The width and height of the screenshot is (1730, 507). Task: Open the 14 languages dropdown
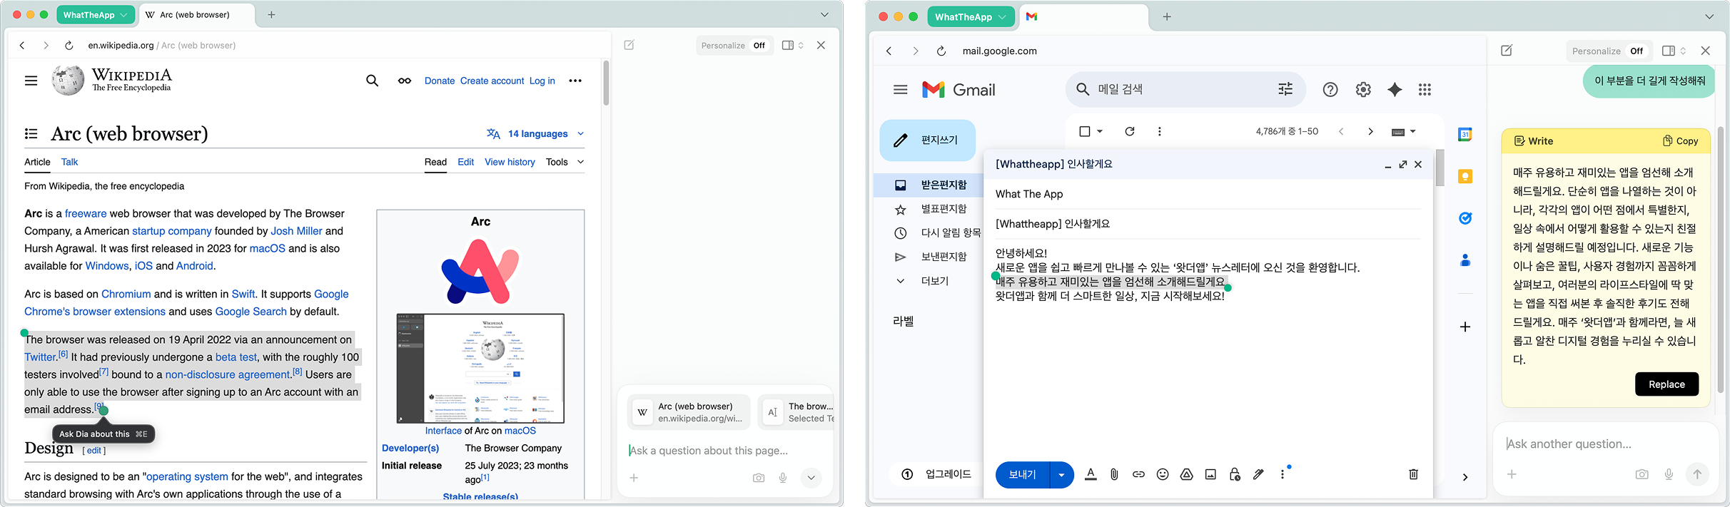[536, 133]
